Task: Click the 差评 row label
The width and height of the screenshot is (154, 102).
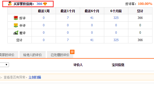Action: coord(23,33)
